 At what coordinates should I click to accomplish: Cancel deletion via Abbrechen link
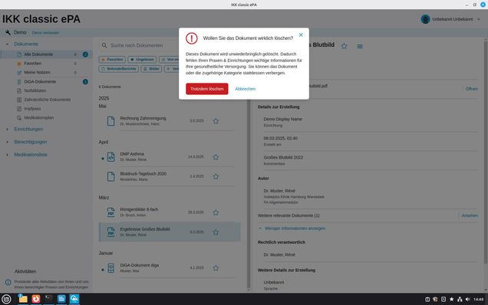(246, 89)
